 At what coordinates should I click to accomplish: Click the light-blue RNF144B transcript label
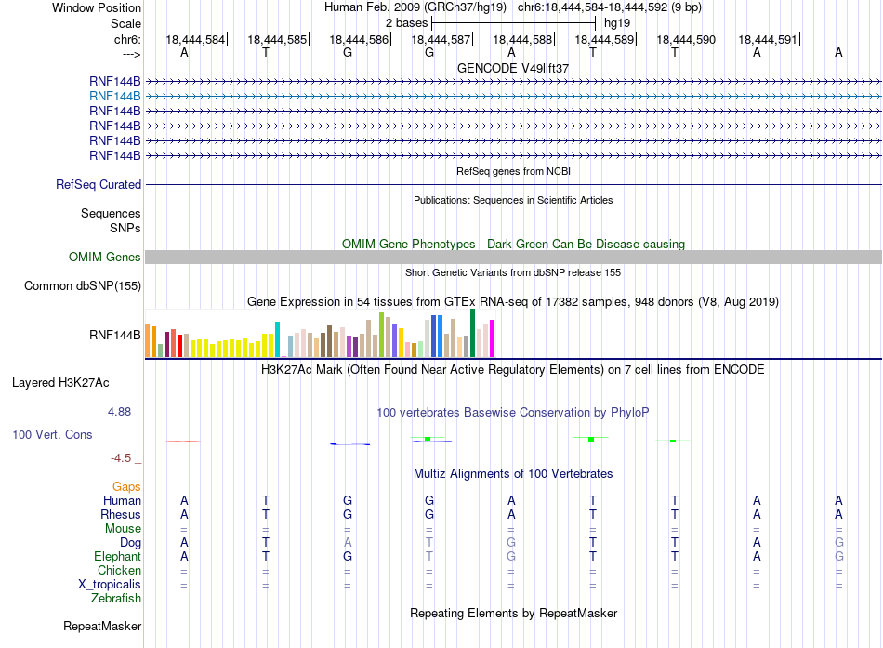115,97
